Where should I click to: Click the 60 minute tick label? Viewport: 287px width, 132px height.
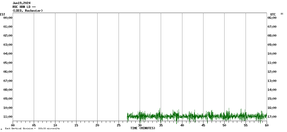point(267,125)
